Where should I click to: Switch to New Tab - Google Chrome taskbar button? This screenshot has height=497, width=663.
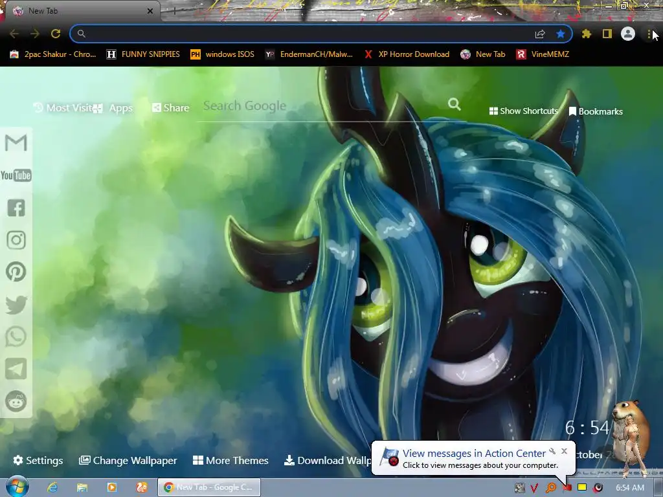209,487
